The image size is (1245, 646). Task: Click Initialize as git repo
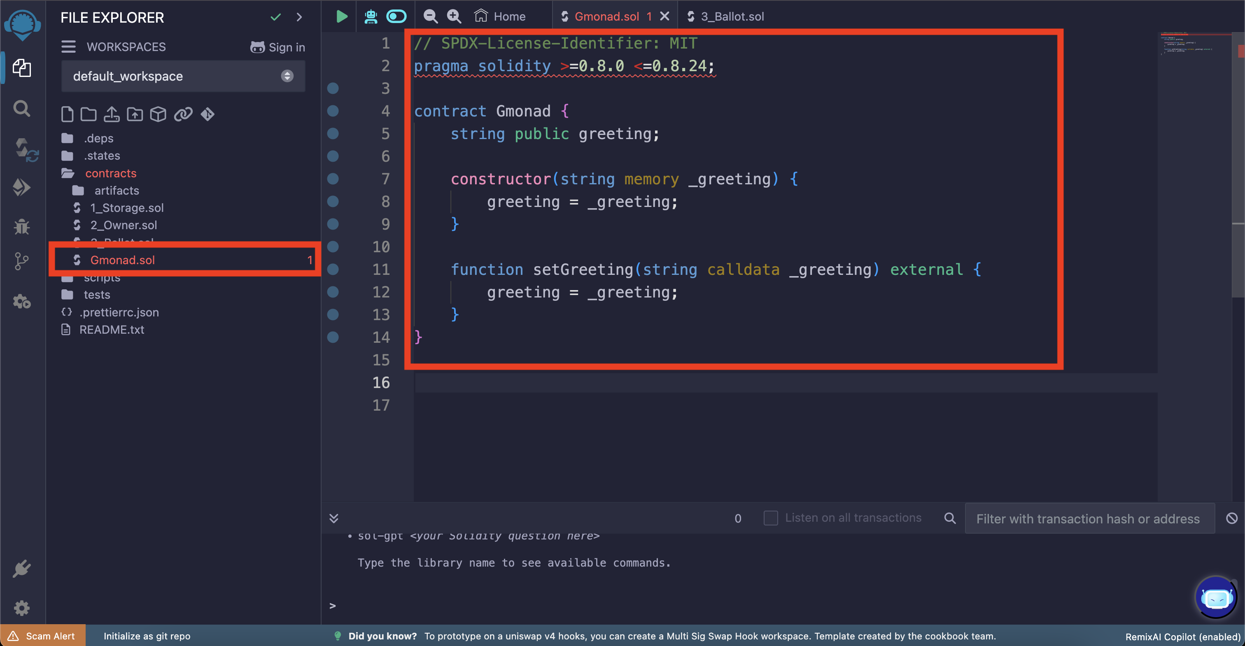tap(147, 636)
